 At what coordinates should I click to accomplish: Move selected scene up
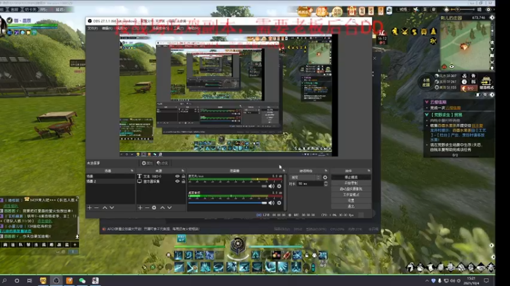click(105, 208)
